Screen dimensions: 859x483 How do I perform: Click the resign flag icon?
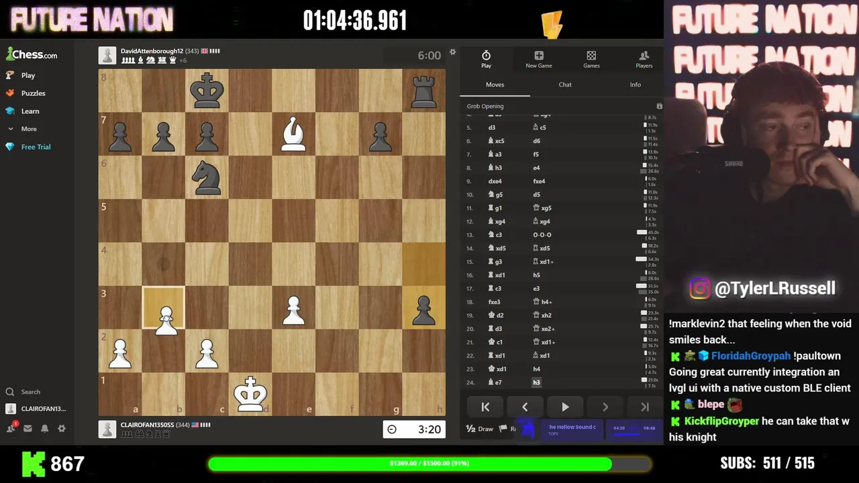click(503, 429)
